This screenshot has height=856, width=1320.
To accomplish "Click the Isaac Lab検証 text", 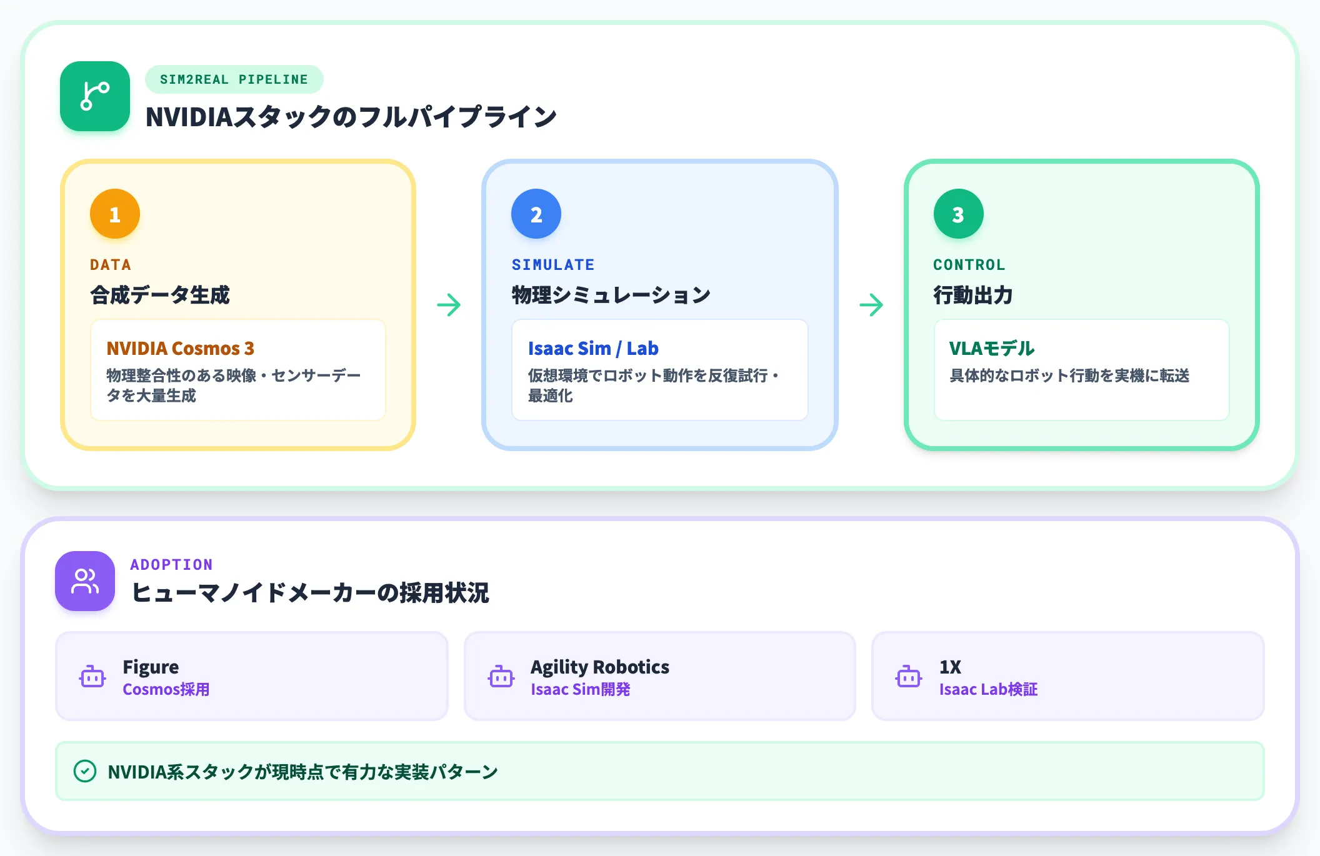I will 988,689.
